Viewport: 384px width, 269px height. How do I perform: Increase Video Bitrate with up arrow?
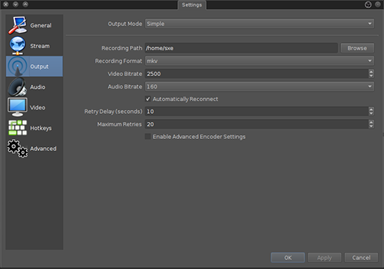point(371,72)
